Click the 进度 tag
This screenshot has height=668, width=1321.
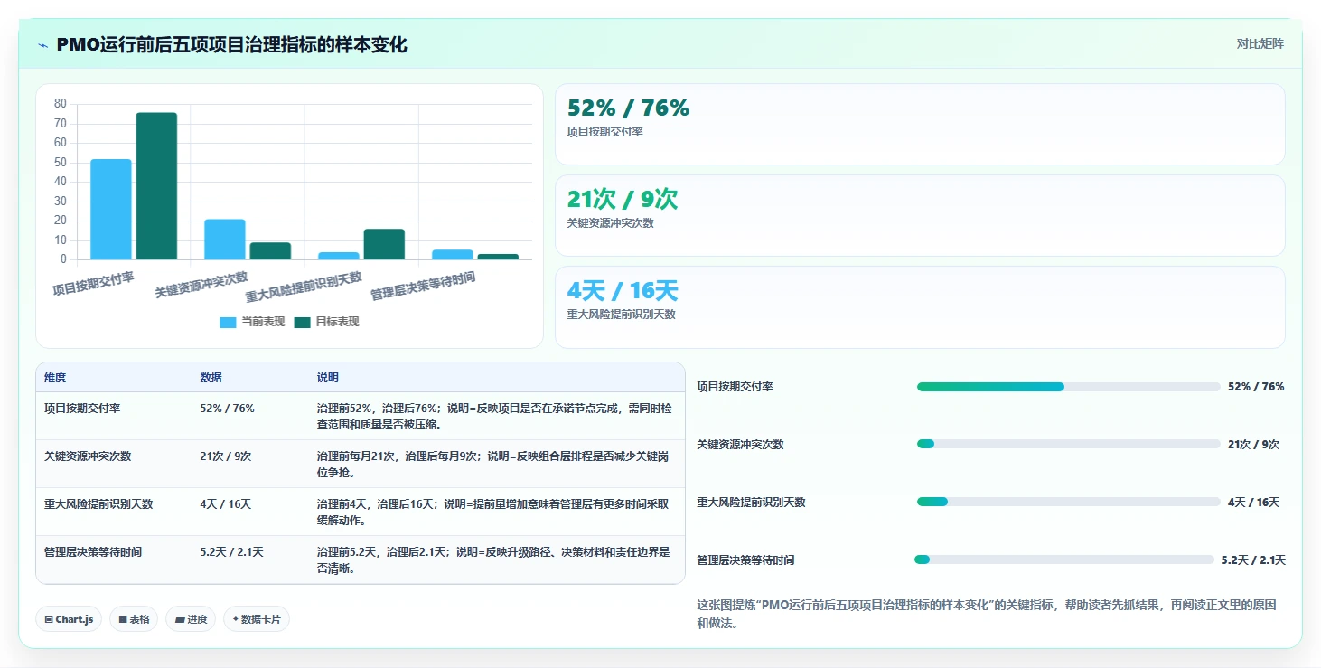click(x=191, y=619)
